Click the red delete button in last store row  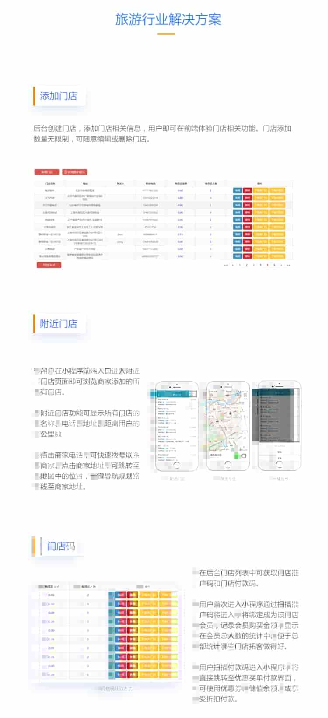click(x=248, y=256)
